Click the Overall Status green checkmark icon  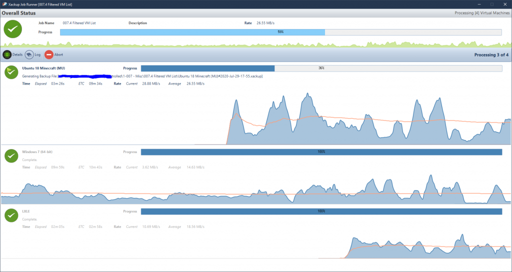point(12,29)
